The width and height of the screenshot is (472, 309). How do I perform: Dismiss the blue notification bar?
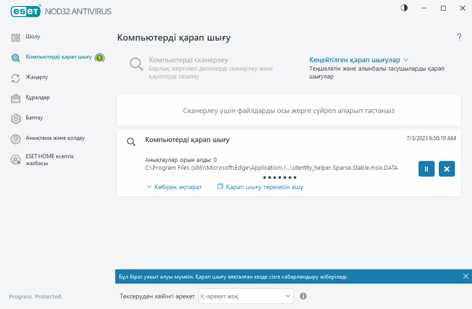pyautogui.click(x=466, y=276)
